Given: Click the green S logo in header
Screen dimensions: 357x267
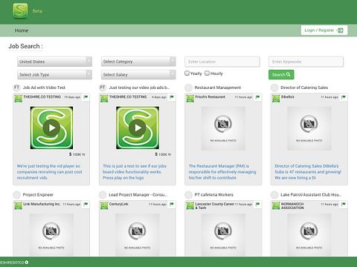Looking at the screenshot, I should click(x=20, y=11).
